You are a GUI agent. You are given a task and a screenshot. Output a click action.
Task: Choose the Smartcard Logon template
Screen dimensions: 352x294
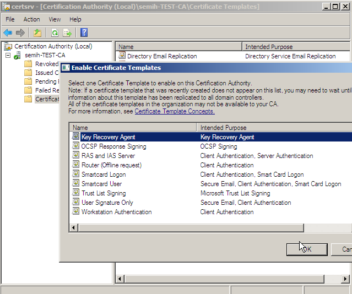tap(104, 175)
